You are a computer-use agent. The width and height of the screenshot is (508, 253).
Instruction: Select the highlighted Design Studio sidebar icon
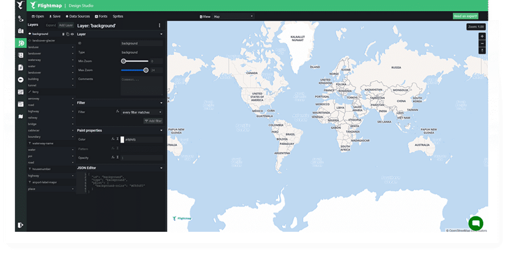[x=21, y=43]
